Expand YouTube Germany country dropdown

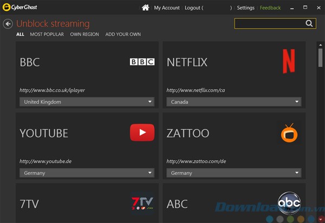pyautogui.click(x=87, y=173)
